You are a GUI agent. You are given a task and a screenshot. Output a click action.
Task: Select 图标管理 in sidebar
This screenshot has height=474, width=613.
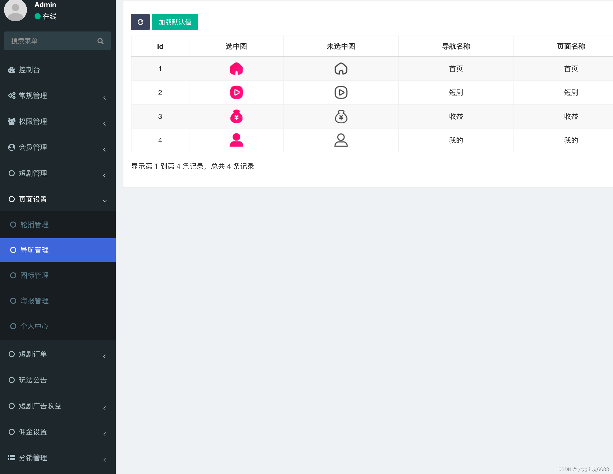point(34,275)
